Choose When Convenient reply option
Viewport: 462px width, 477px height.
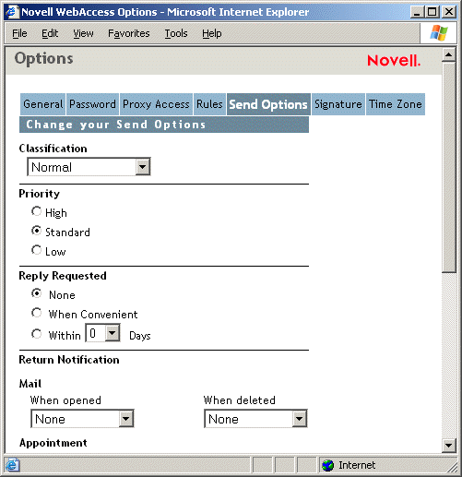pyautogui.click(x=36, y=313)
